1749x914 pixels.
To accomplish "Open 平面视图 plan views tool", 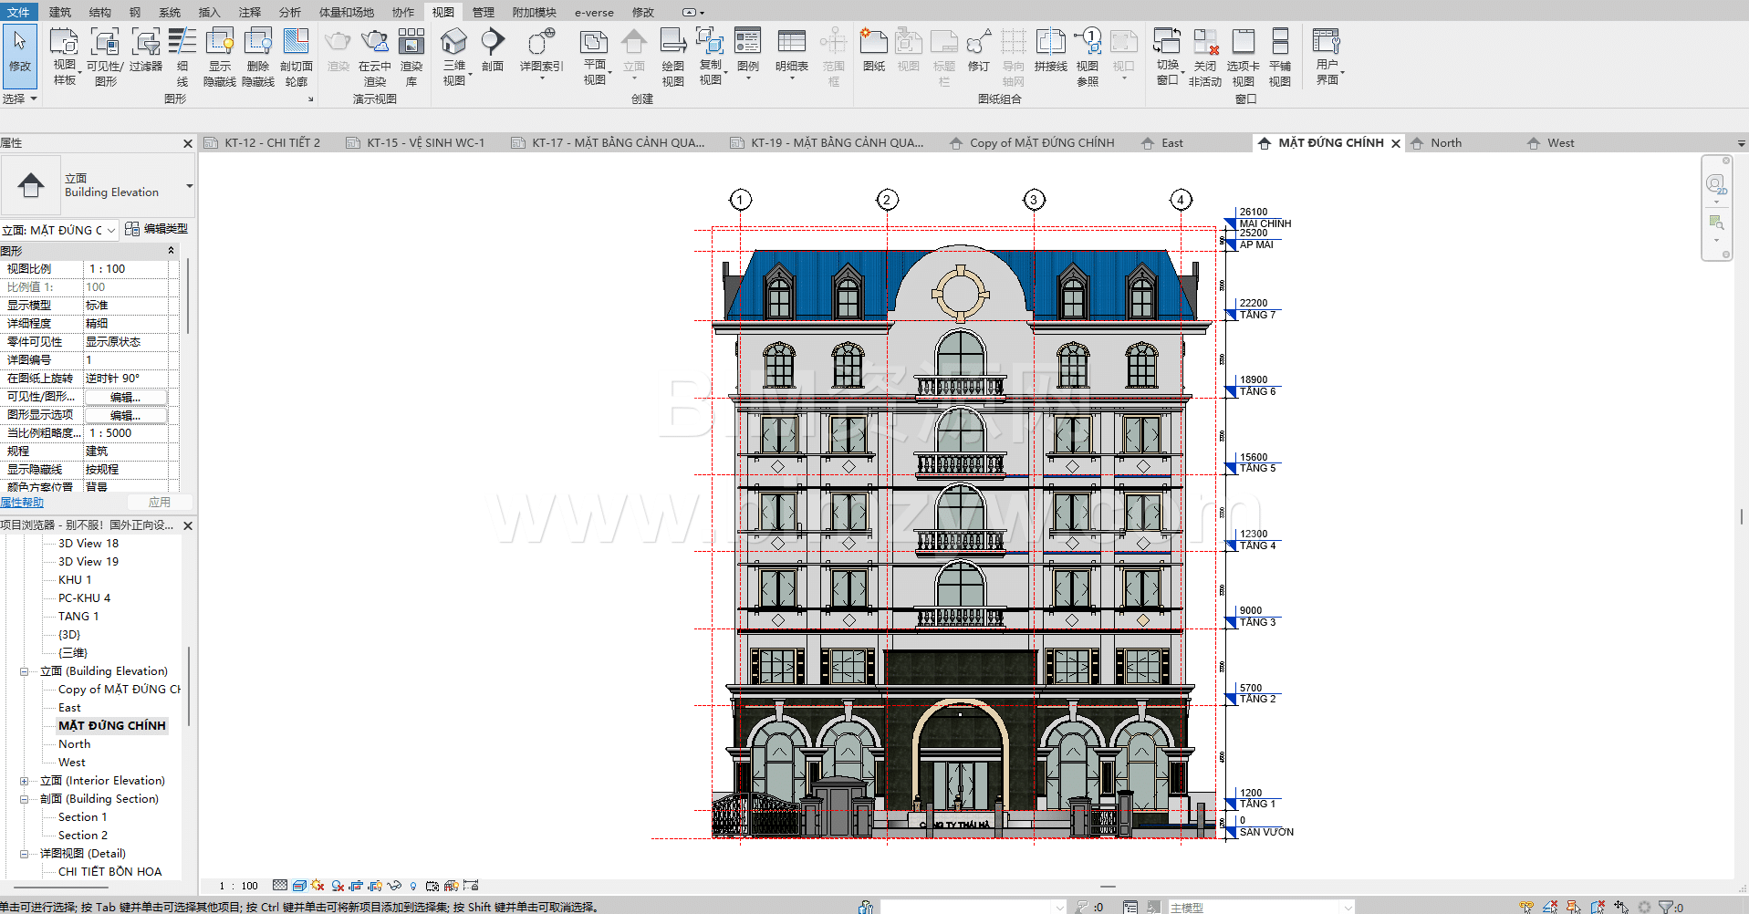I will coord(594,57).
